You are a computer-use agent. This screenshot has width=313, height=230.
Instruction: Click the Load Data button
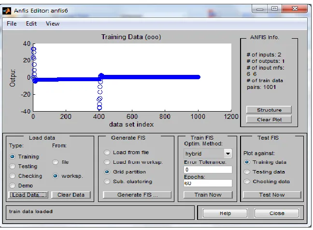pos(28,195)
